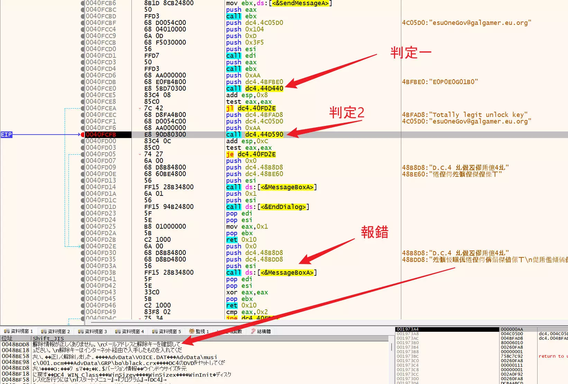The height and width of the screenshot is (384, 568).
Task: Click the 資料視窗 2 dump tab icon
Action: tap(44, 331)
